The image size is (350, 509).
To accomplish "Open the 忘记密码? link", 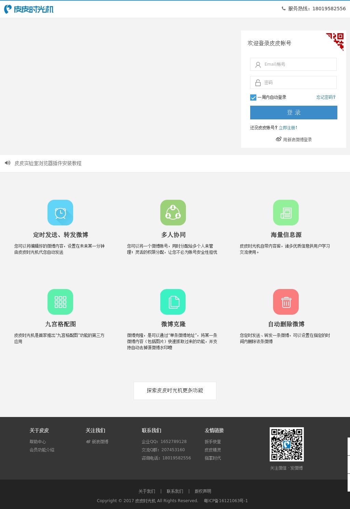I will click(326, 97).
